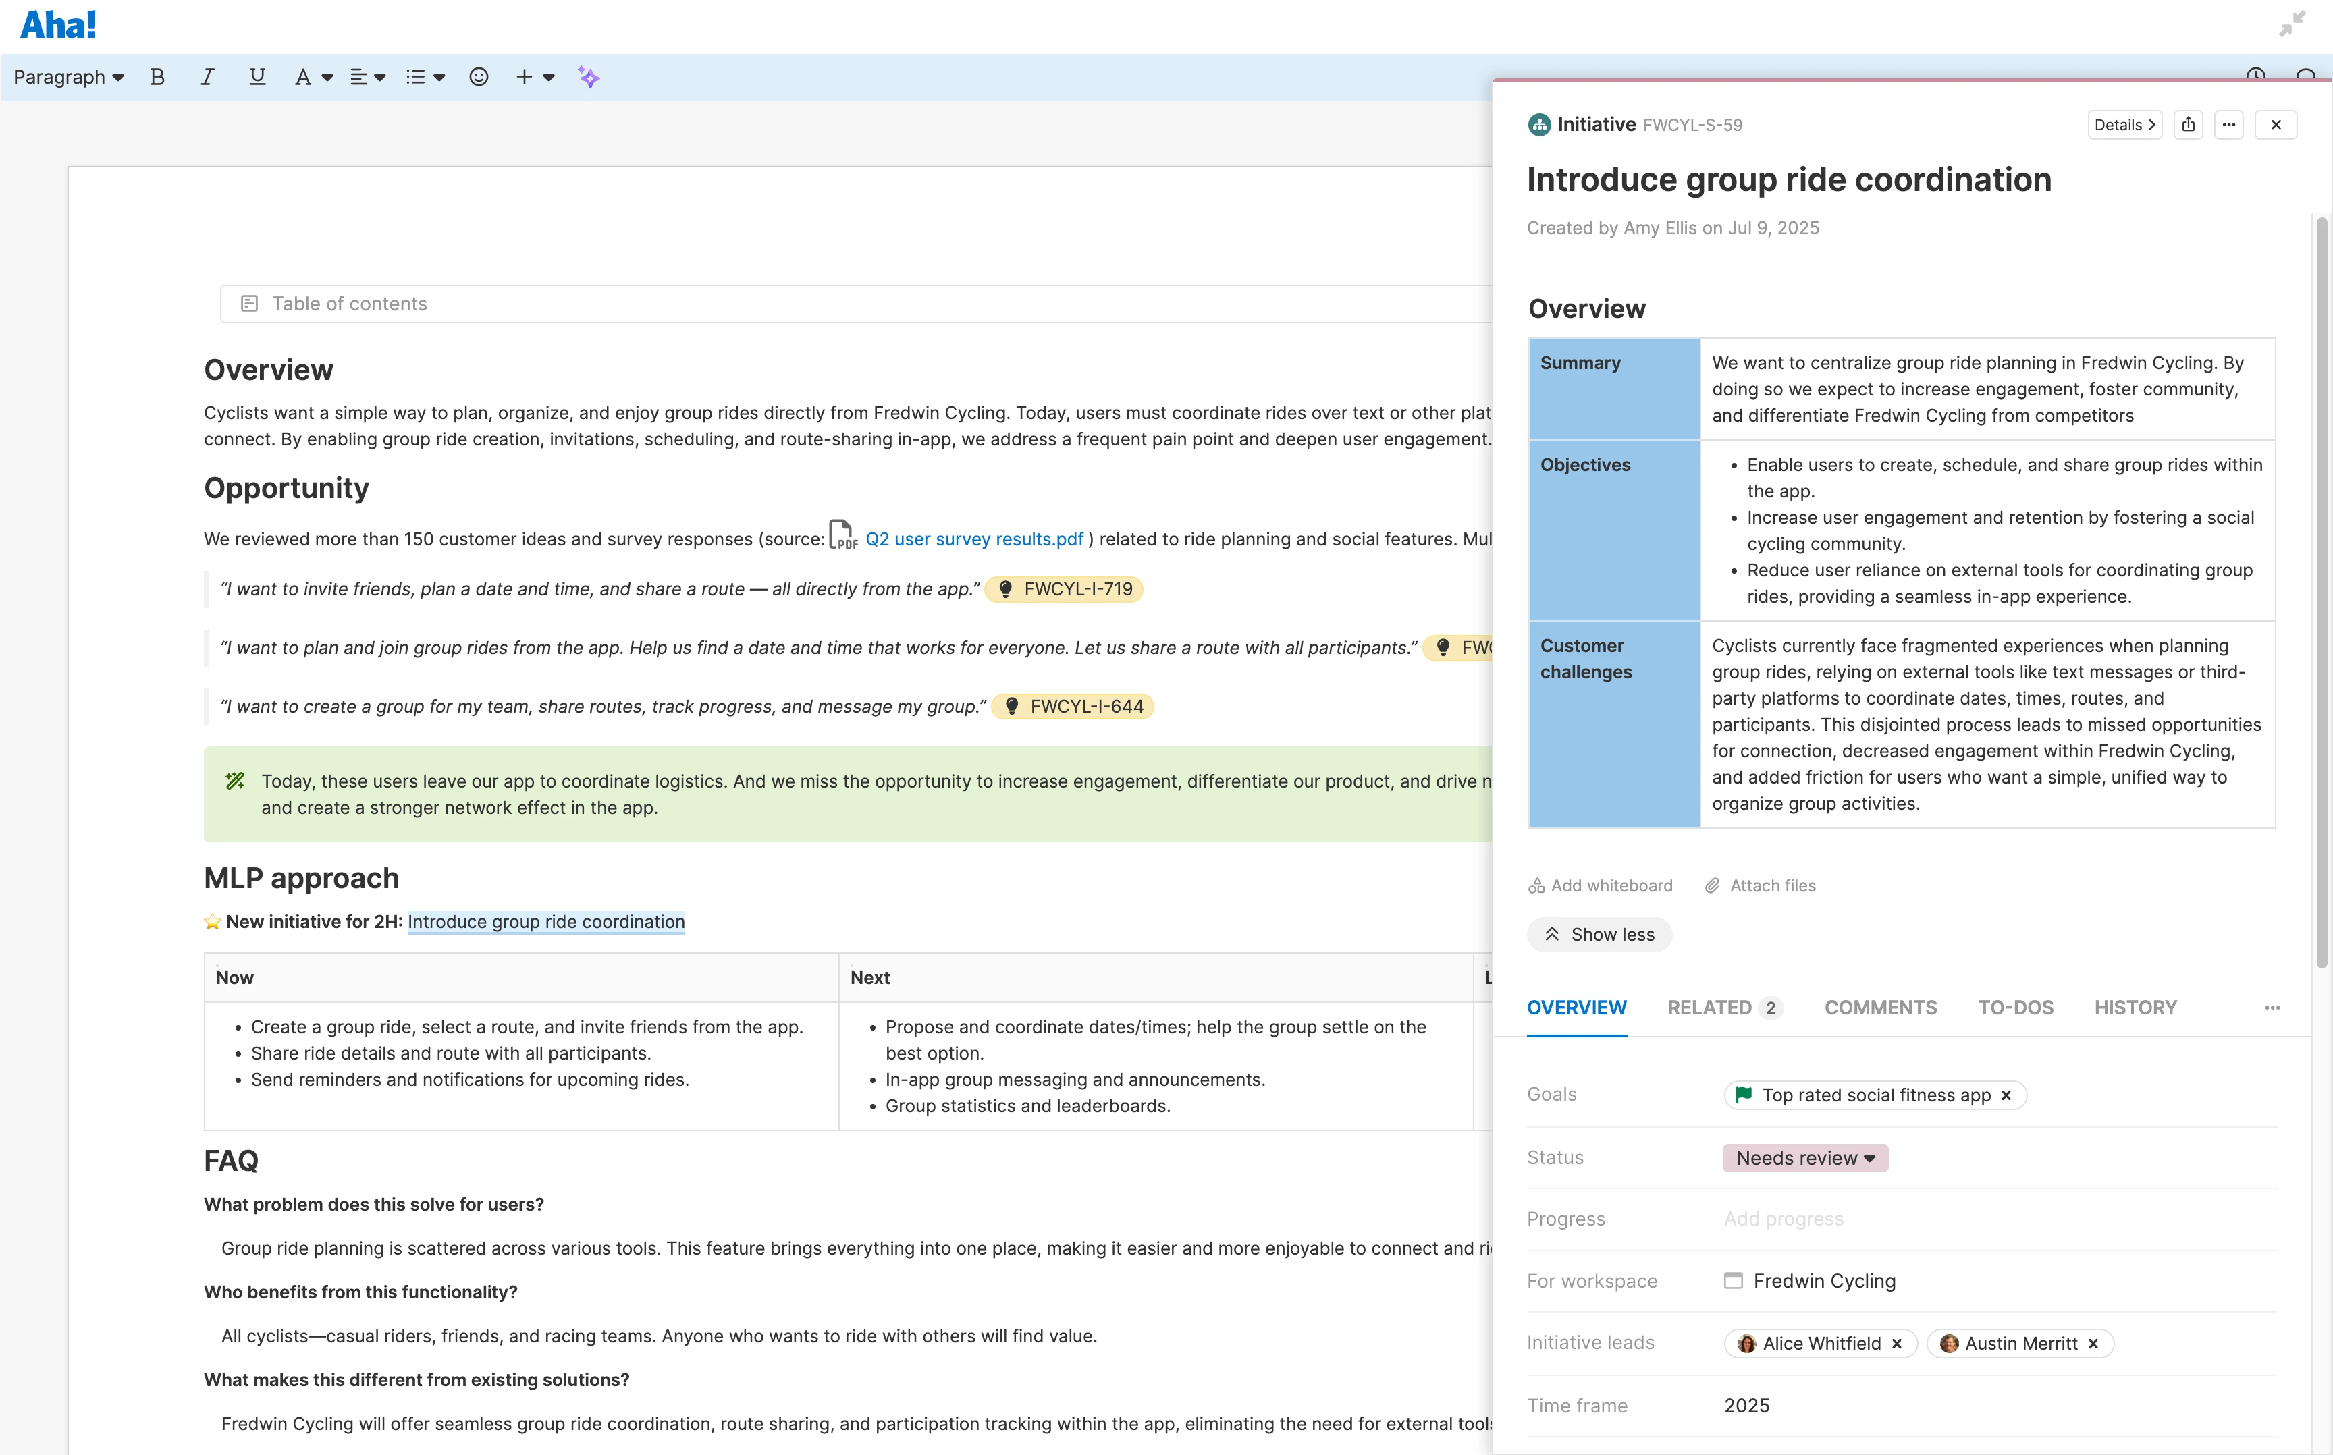Viewport: 2333px width, 1455px height.
Task: Remove Austin Merritt from initiative leads
Action: [x=2093, y=1344]
